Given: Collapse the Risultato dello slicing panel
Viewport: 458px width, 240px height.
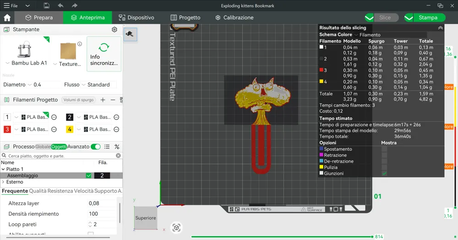Looking at the screenshot, I should point(440,28).
